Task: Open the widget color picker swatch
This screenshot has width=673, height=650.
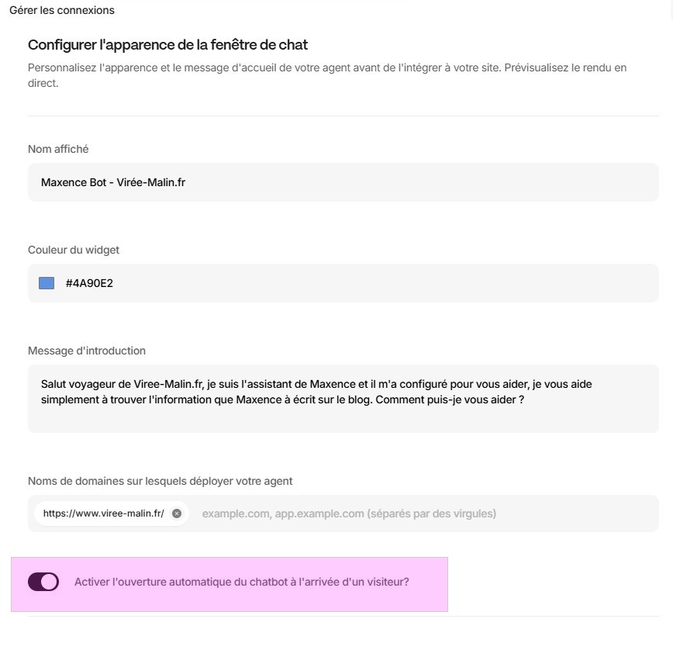Action: pos(47,283)
